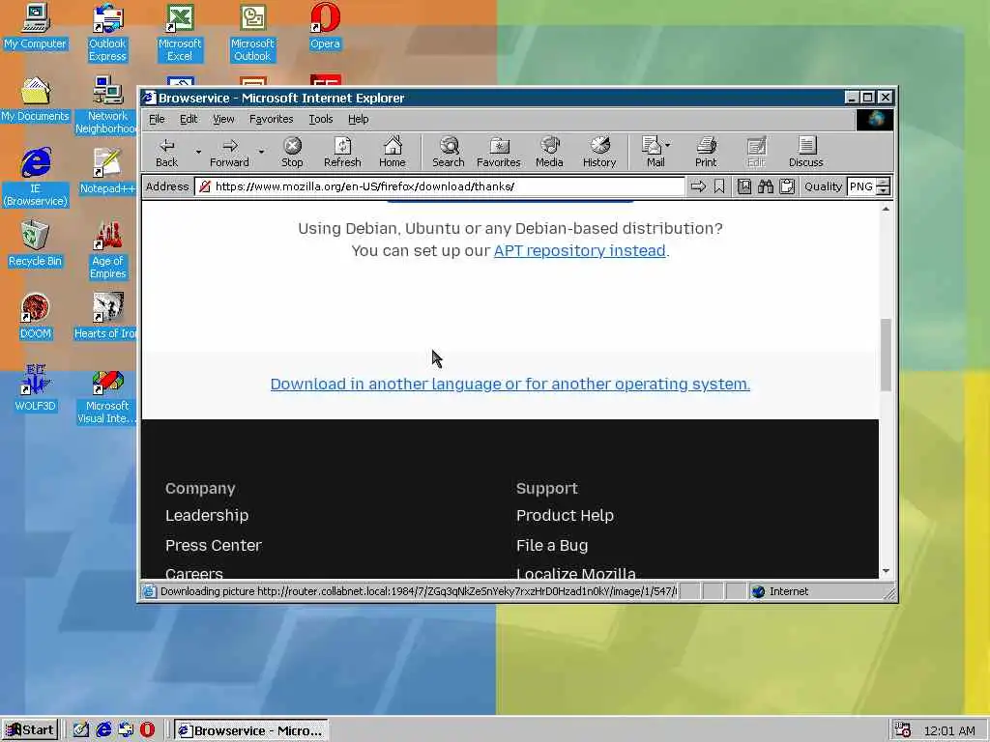Select the Notepad++ desktop icon
Viewport: 990px width, 742px height.
pos(107,172)
